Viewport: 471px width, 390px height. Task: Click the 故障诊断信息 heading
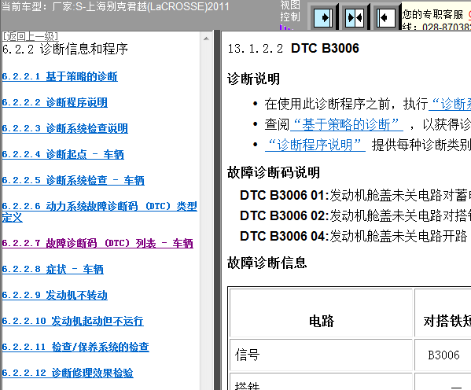click(267, 263)
